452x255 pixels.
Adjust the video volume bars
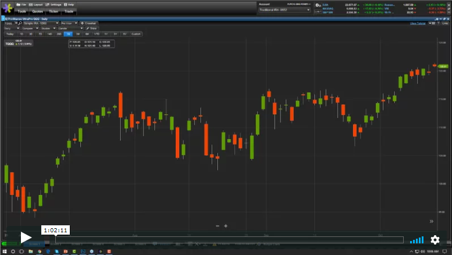417,240
